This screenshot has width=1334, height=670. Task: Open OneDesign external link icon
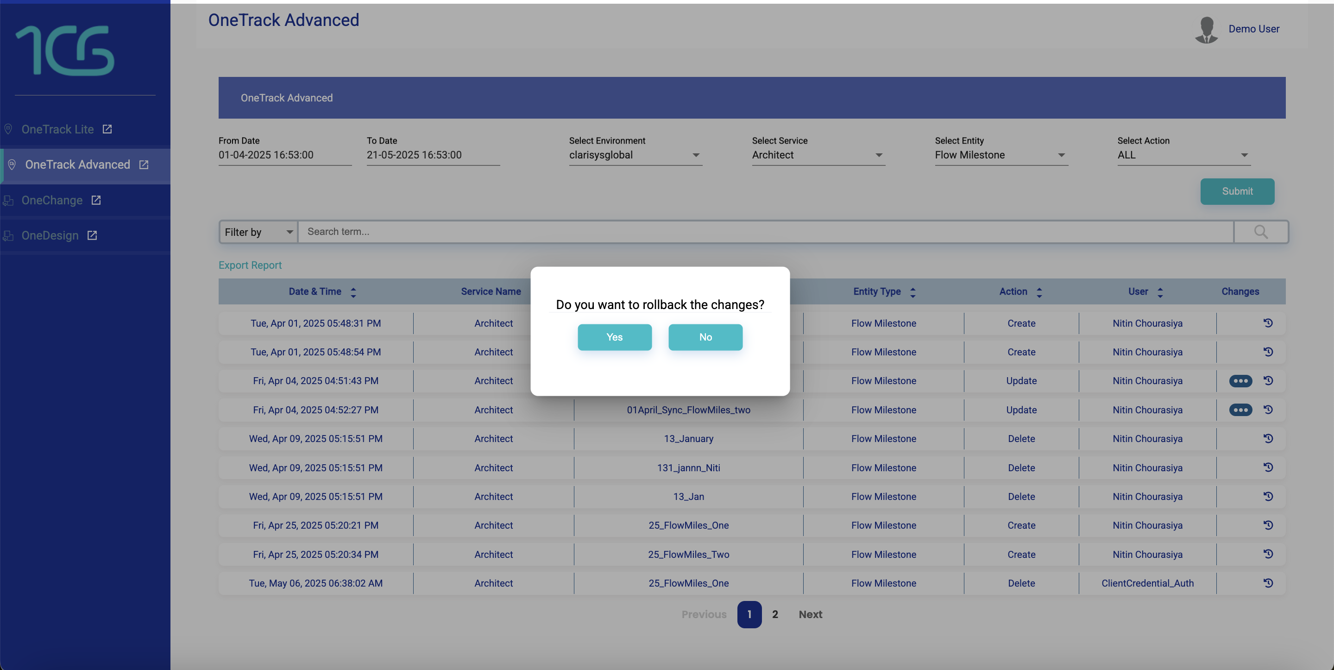point(92,235)
